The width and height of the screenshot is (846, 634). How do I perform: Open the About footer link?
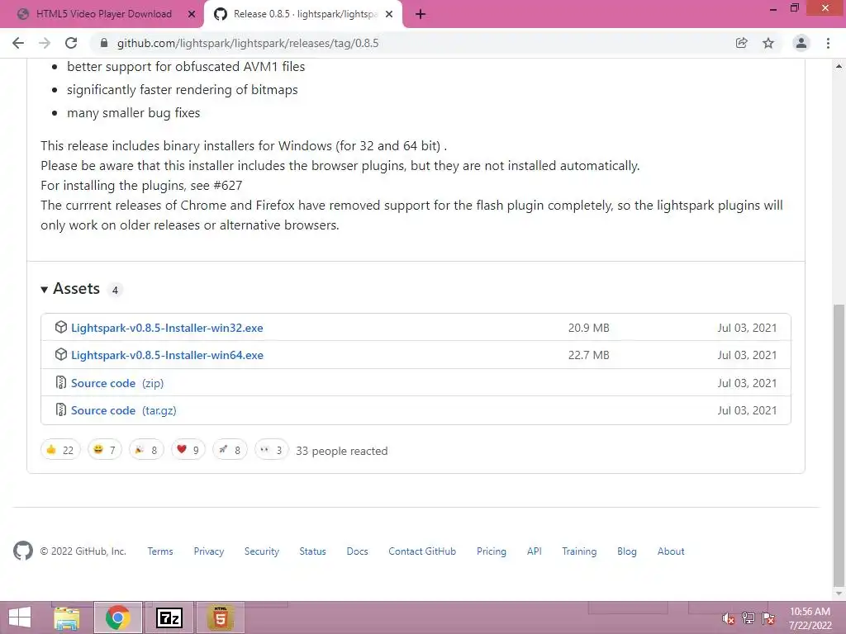[671, 551]
